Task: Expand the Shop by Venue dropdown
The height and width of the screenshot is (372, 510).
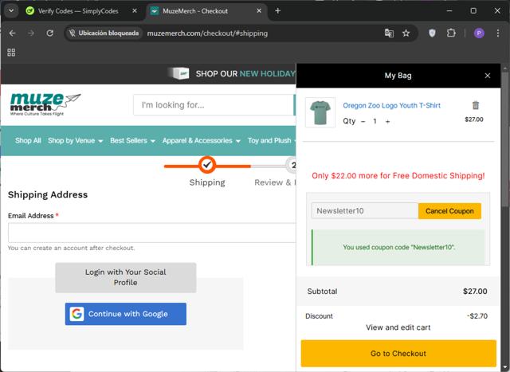Action: [75, 140]
